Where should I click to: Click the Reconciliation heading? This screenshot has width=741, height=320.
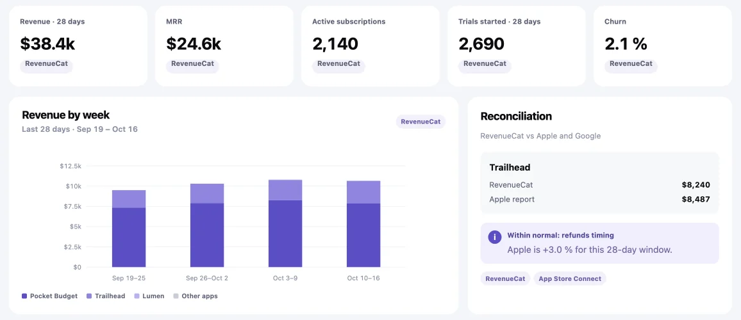(516, 116)
